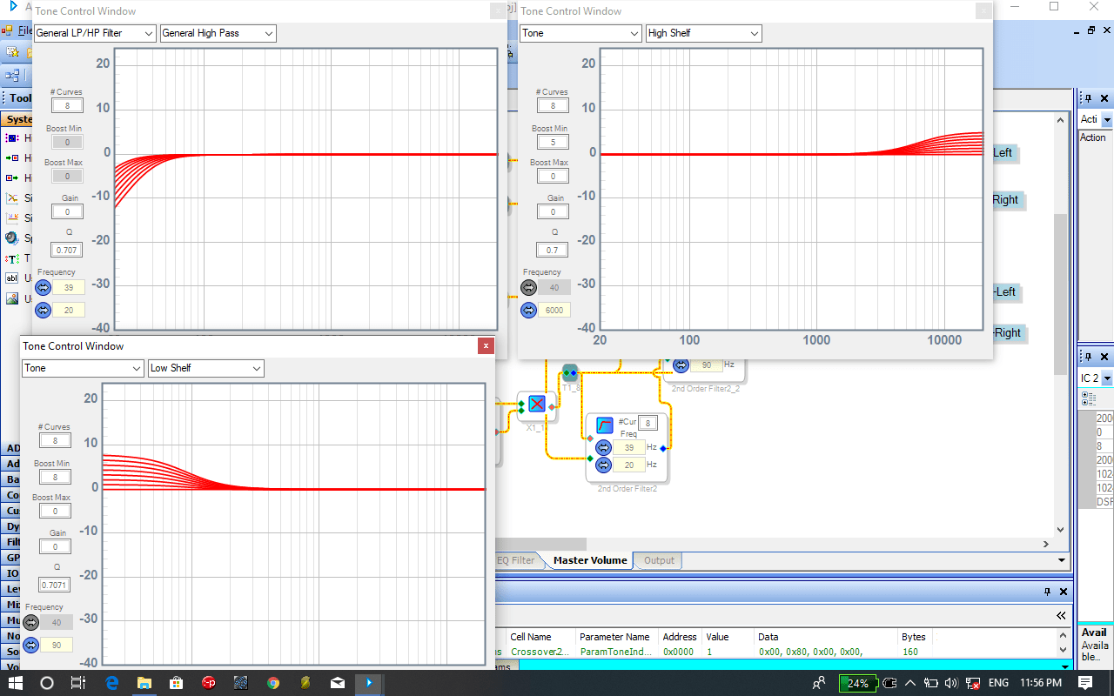Close the Low Shelf Tone Control Window
The width and height of the screenshot is (1114, 696).
(486, 346)
